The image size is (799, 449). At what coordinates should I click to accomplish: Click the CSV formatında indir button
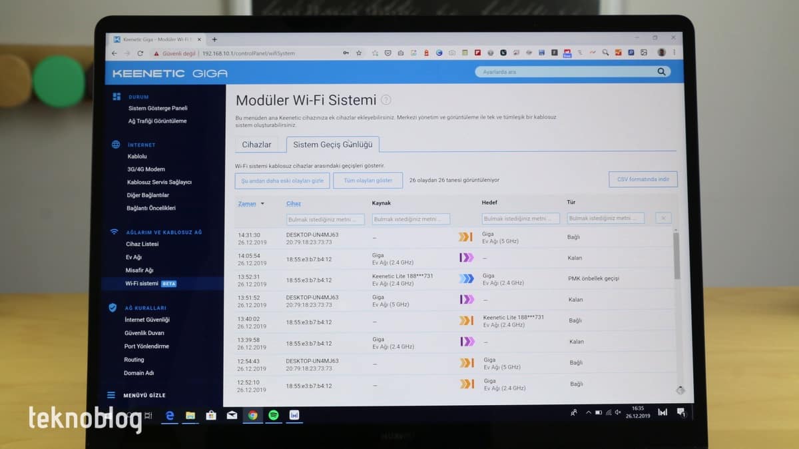click(x=643, y=180)
